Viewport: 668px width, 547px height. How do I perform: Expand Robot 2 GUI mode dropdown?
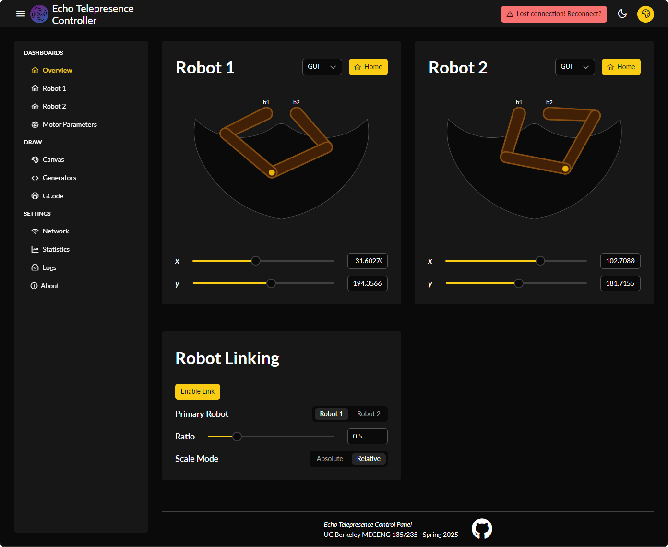[x=574, y=67]
